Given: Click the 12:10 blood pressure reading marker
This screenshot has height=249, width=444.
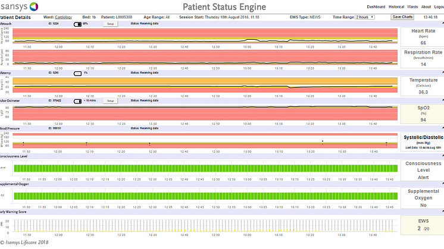Looking at the screenshot, I should click(87, 144).
